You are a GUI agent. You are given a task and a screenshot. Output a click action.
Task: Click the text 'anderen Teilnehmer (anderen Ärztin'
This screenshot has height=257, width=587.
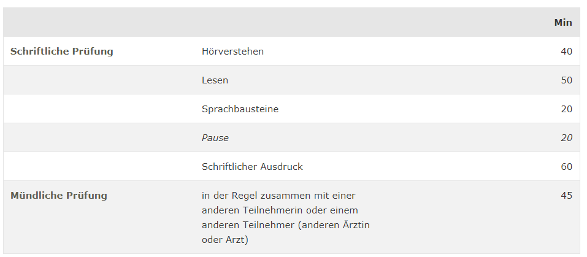286,225
